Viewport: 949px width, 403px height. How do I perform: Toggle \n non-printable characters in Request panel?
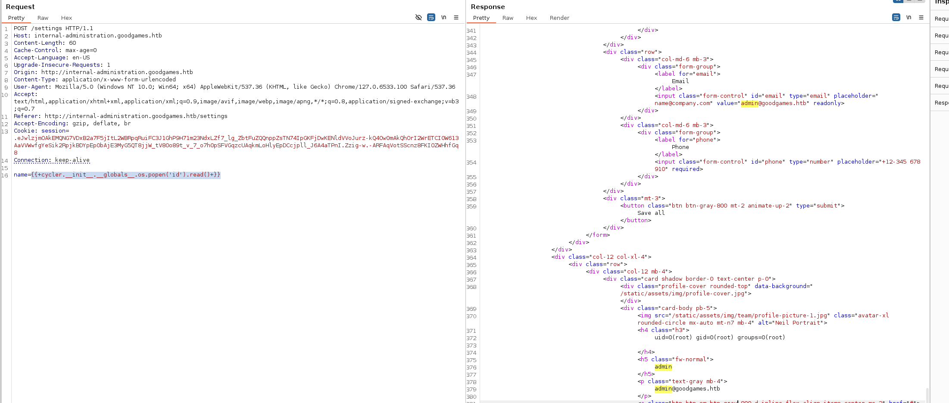(443, 18)
